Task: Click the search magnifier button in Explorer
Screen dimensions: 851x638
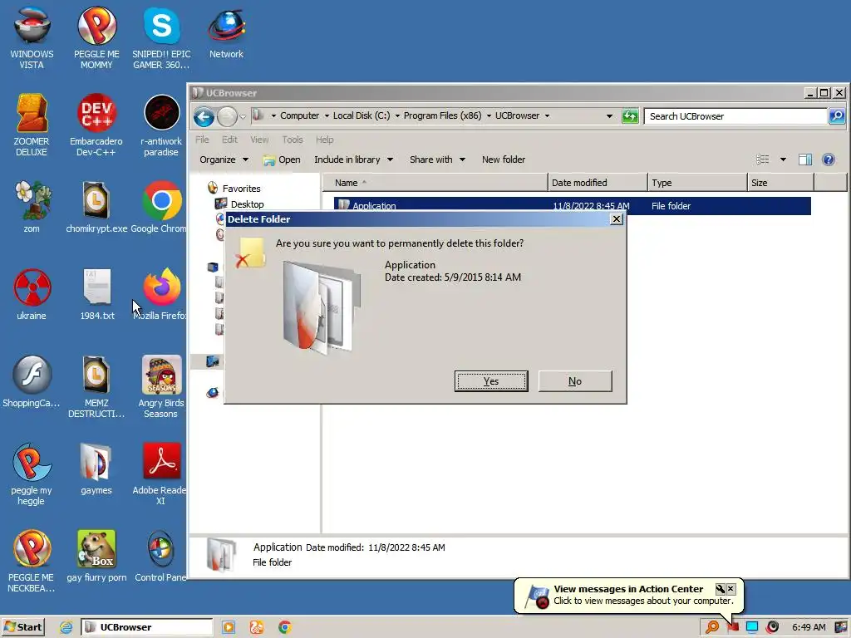Action: coord(837,116)
